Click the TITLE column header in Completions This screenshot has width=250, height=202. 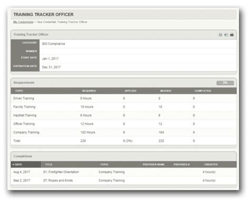49,164
